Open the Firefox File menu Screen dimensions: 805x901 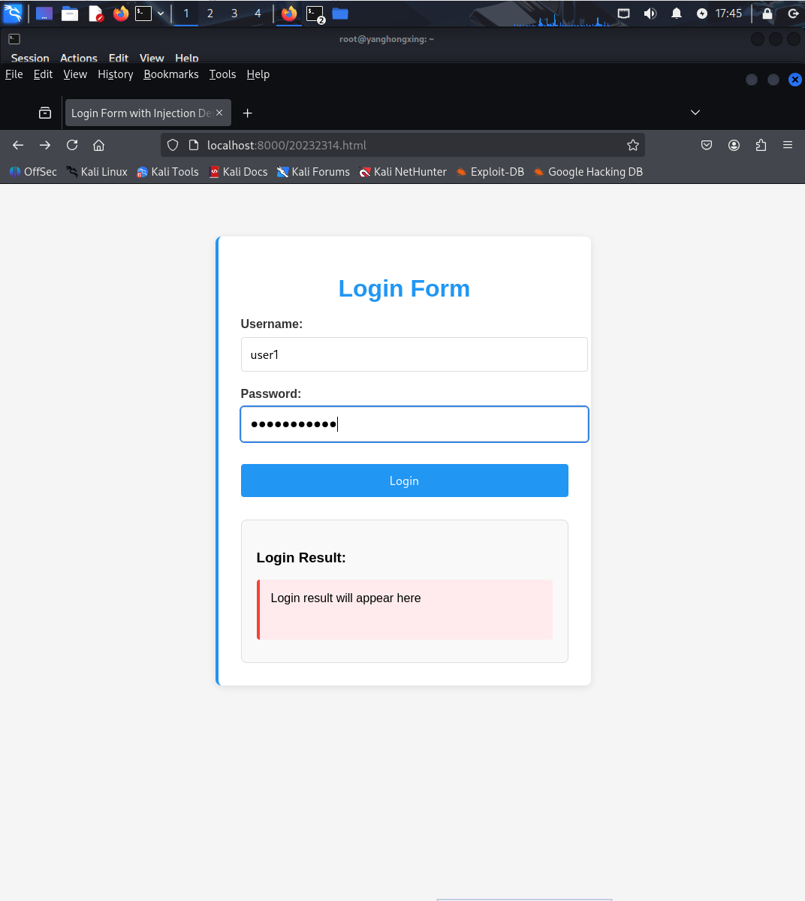point(14,74)
